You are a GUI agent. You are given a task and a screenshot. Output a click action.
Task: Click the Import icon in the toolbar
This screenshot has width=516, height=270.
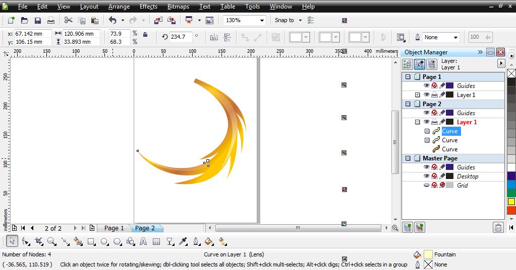point(158,20)
